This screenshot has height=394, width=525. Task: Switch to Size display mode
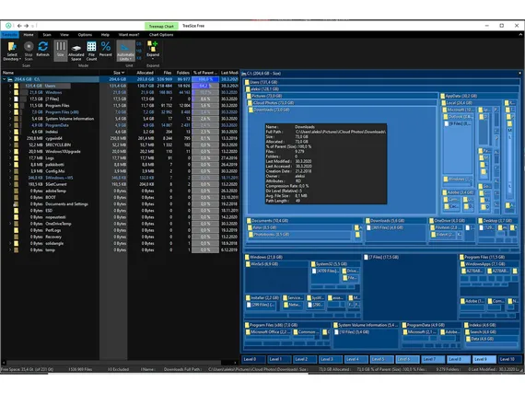tap(60, 50)
